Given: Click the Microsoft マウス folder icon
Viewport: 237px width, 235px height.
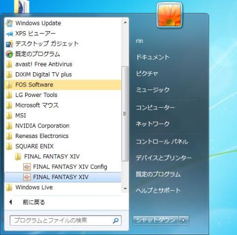Looking at the screenshot, I should [x=9, y=105].
